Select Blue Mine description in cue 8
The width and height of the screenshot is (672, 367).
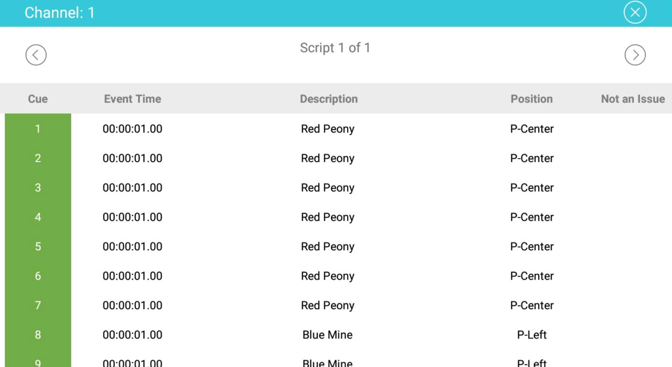(328, 335)
